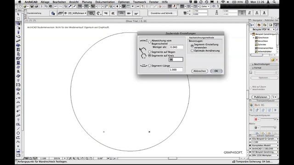Select the Text tool (A) in the toolbox
Screen dimensions: 294x165
[x=18, y=93]
